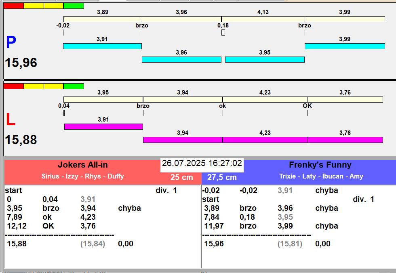
Task: Click the -0,02 start marker in lane P
Action: (x=63, y=33)
